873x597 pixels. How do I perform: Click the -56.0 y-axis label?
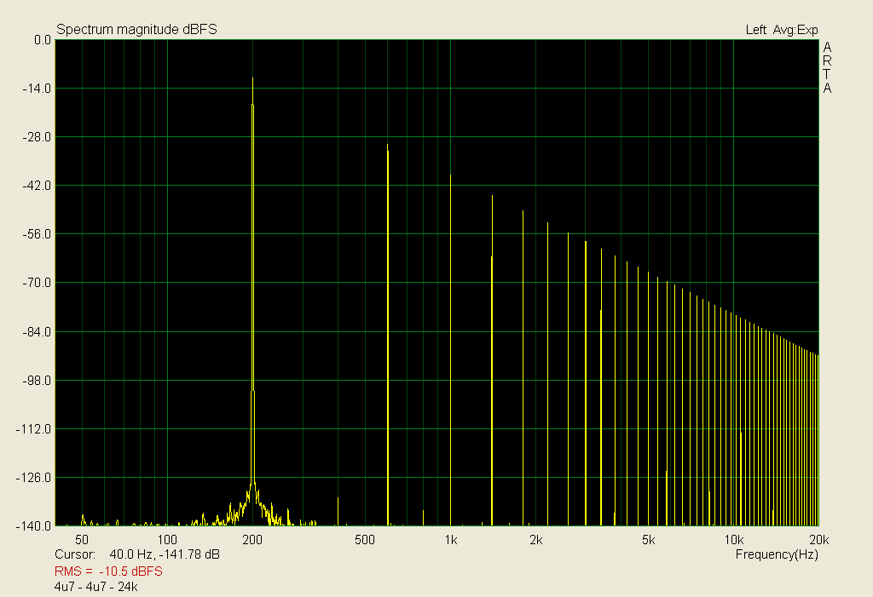click(37, 234)
